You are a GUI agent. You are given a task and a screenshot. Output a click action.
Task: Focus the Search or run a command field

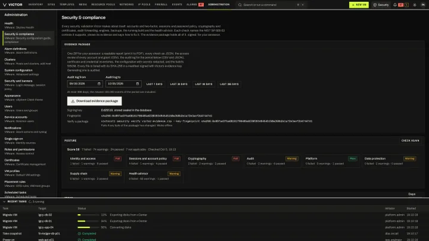tap(271, 5)
